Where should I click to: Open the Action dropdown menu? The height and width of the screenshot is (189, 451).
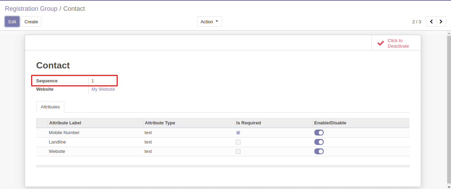pyautogui.click(x=209, y=22)
